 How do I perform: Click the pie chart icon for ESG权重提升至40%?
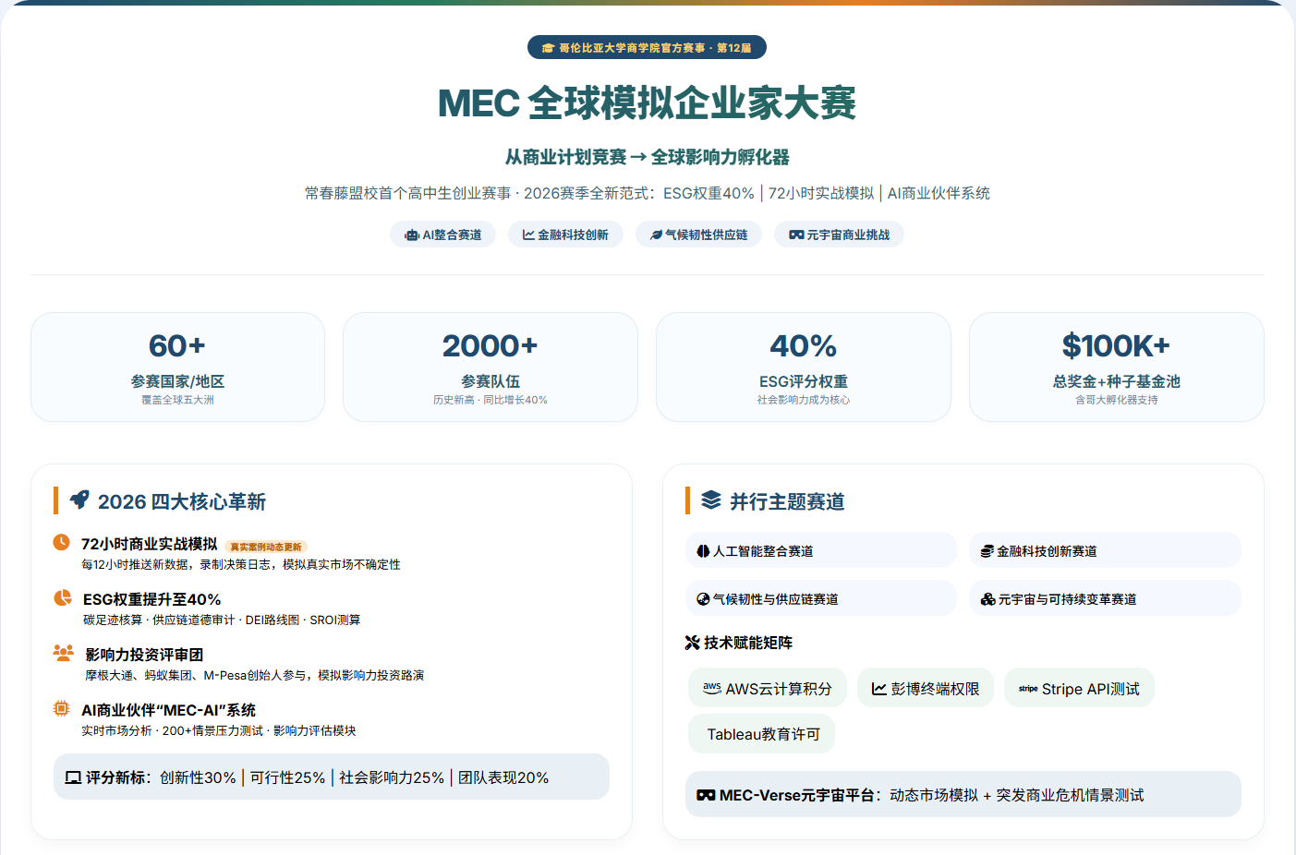(63, 597)
